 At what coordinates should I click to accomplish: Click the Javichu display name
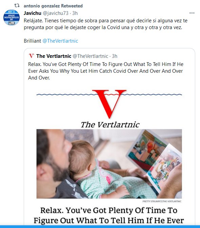(33, 13)
